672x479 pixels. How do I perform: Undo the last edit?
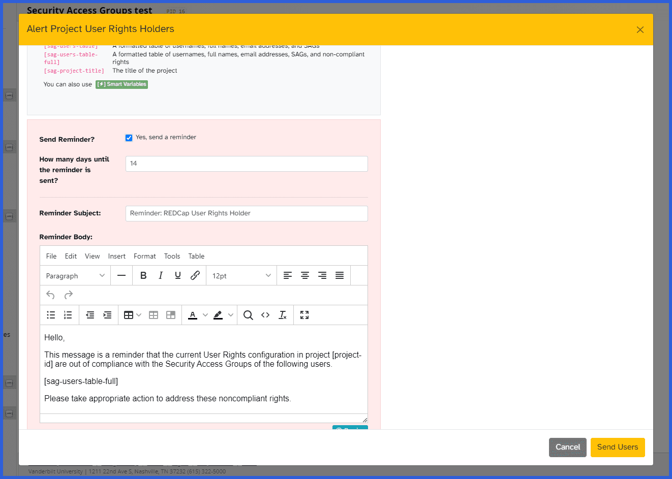[50, 295]
